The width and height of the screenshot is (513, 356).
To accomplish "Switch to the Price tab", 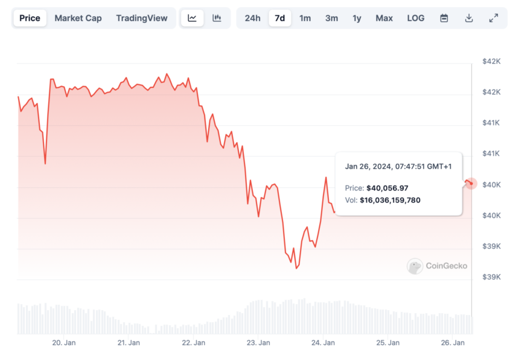I will pos(30,18).
